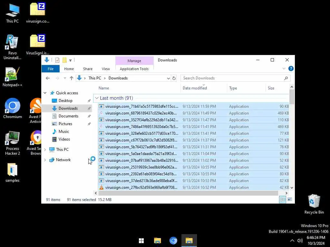Launch Notepad++ desktop shortcut
330x247 pixels.
[x=12, y=77]
